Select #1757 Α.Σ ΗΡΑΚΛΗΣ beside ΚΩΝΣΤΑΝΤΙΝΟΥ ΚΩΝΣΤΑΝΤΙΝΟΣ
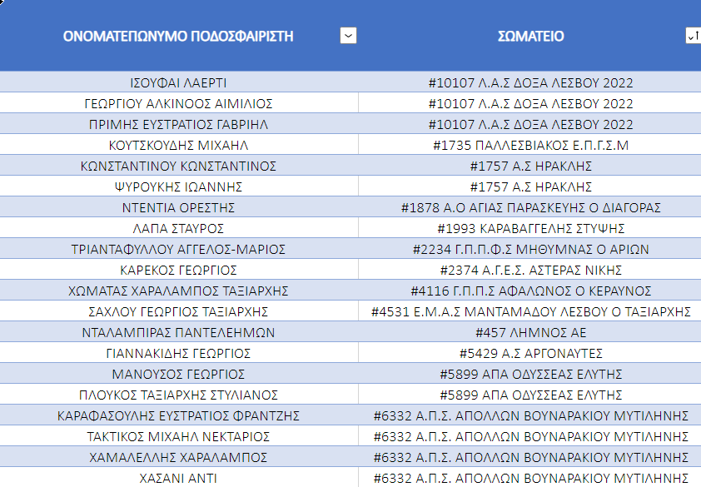Screen dimensions: 701x487 click(529, 165)
